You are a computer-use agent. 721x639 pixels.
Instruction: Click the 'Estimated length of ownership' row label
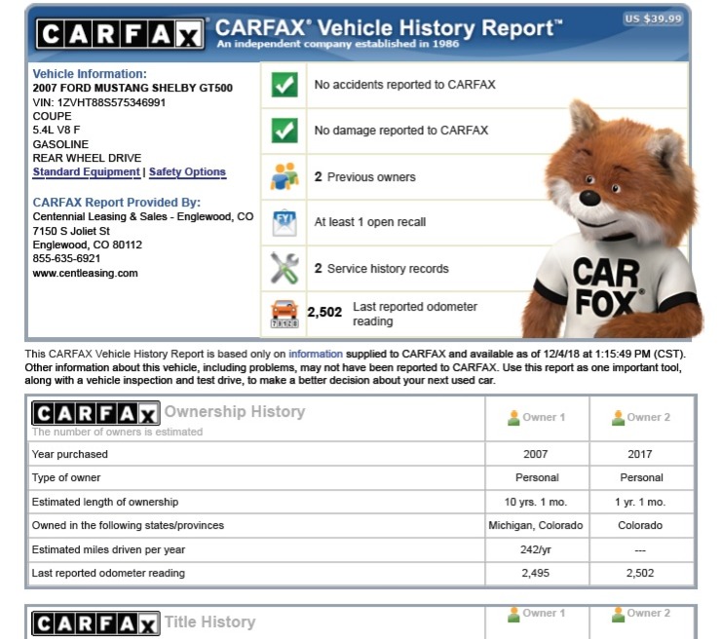tap(105, 502)
